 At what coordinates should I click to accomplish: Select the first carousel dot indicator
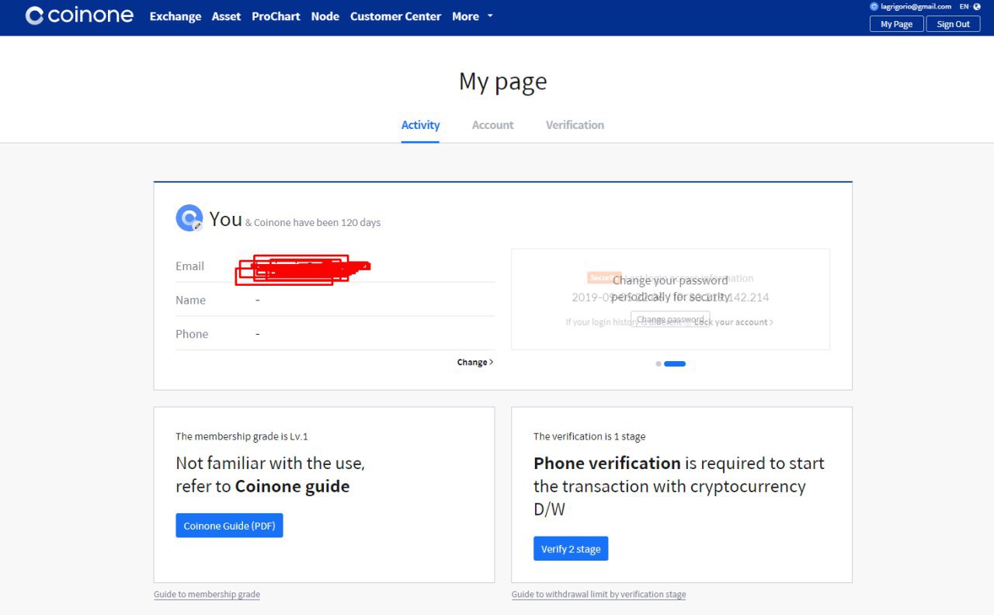click(659, 363)
